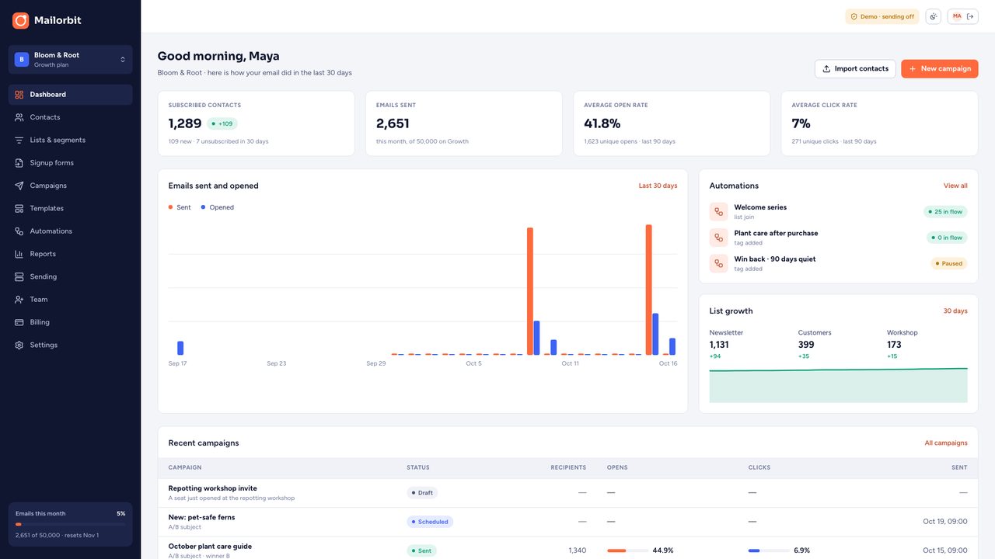Click the sign-out arrow icon

[x=970, y=16]
